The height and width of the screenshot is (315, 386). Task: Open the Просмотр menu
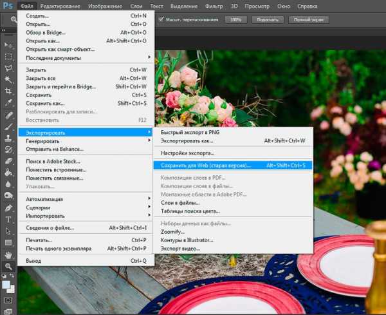pos(257,6)
